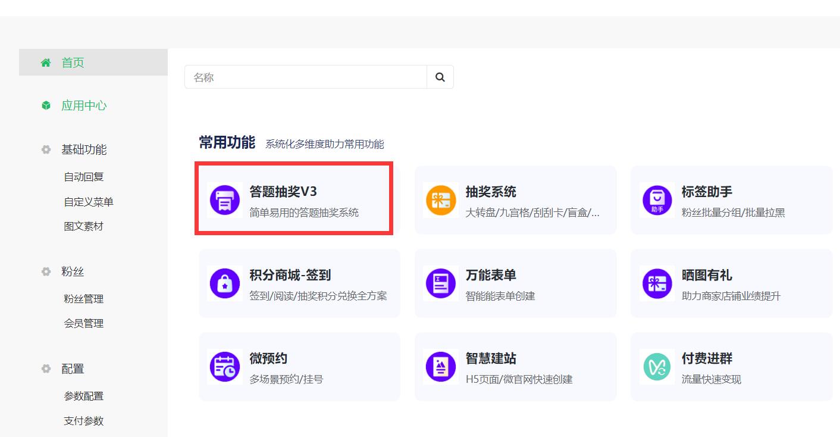Click the 积分商城-签到 lock bag icon
The image size is (840, 437).
225,283
